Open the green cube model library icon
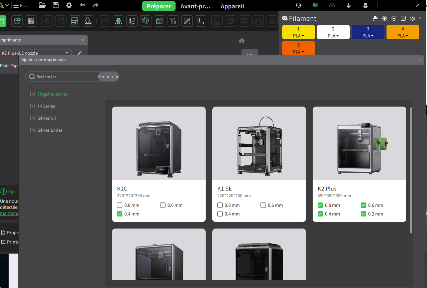This screenshot has height=288, width=427. (x=315, y=5)
